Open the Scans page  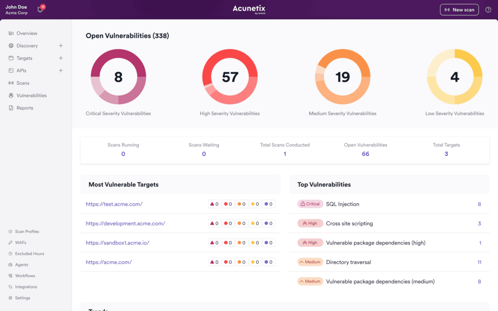pyautogui.click(x=23, y=83)
